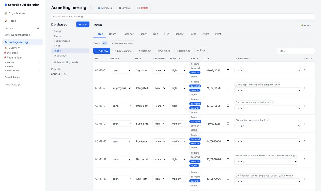Click the pencil icon next to ID prefix ACME-1
Viewport: 321px width, 191px height.
pos(65,74)
